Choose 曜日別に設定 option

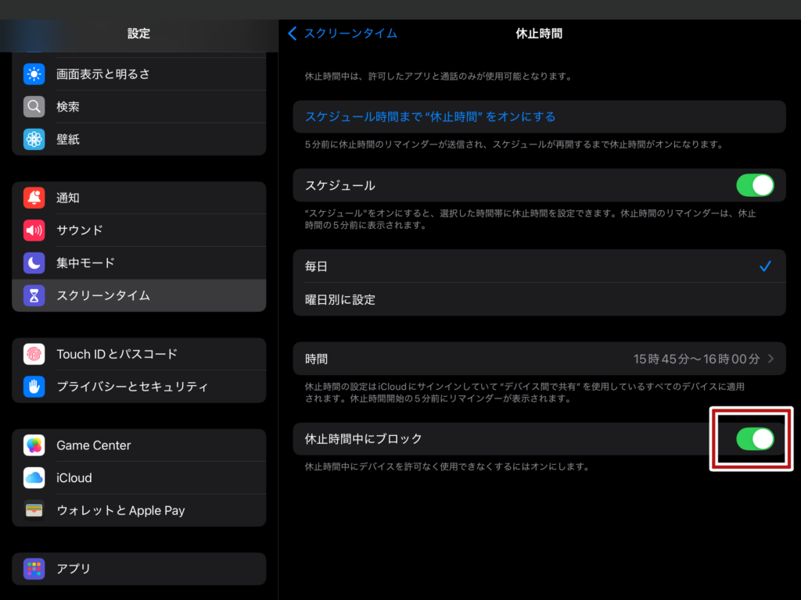[x=538, y=299]
